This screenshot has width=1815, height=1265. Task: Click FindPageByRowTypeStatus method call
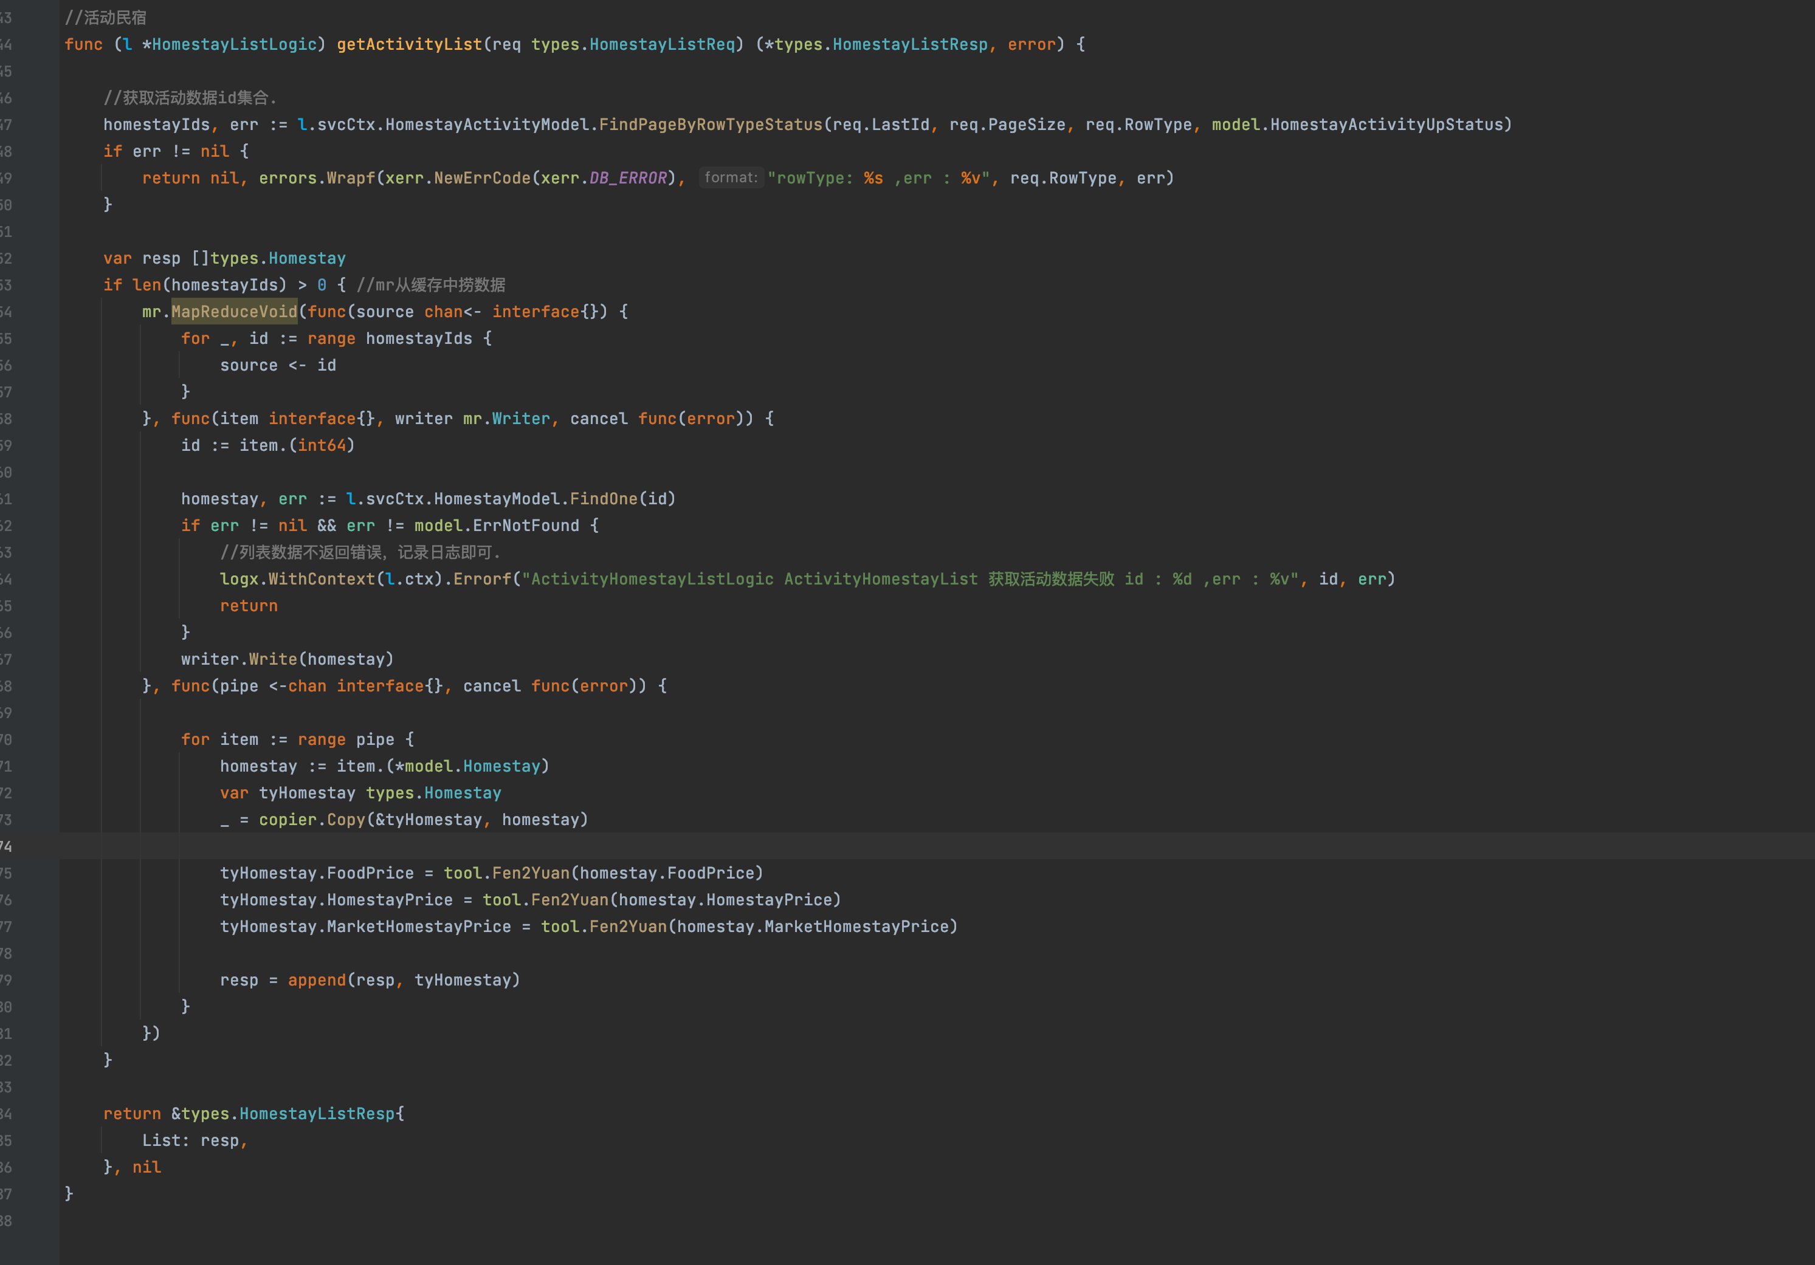(711, 125)
